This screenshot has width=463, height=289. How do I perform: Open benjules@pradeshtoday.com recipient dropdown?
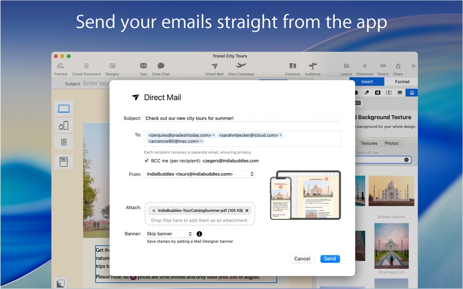pos(213,135)
